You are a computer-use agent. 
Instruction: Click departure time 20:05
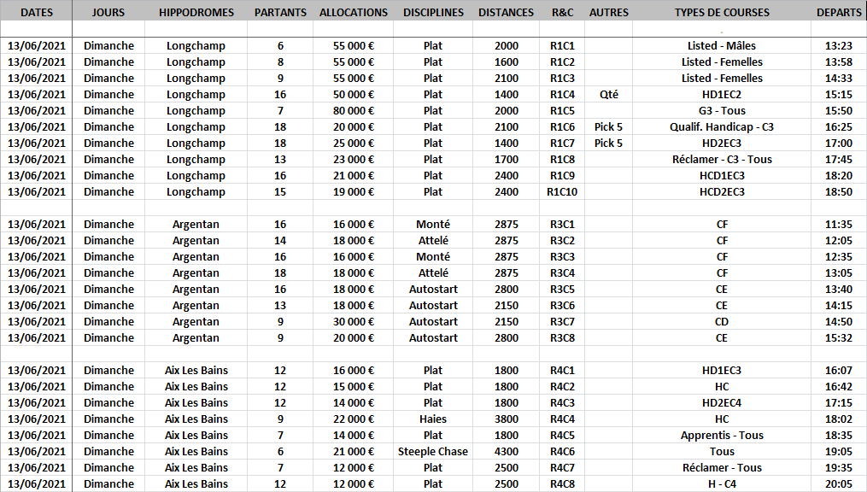coord(839,483)
